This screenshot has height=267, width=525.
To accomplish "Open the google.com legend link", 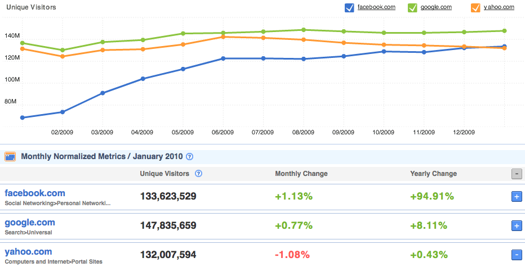I will pos(436,7).
